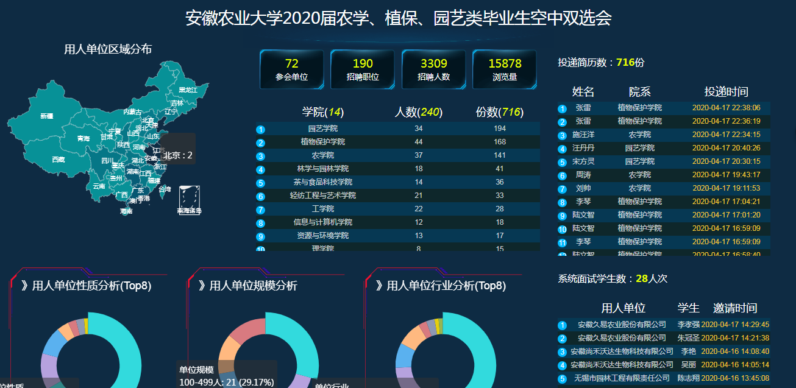Click number 6 badge beside 轻纺工程与艺术学院

[261, 196]
